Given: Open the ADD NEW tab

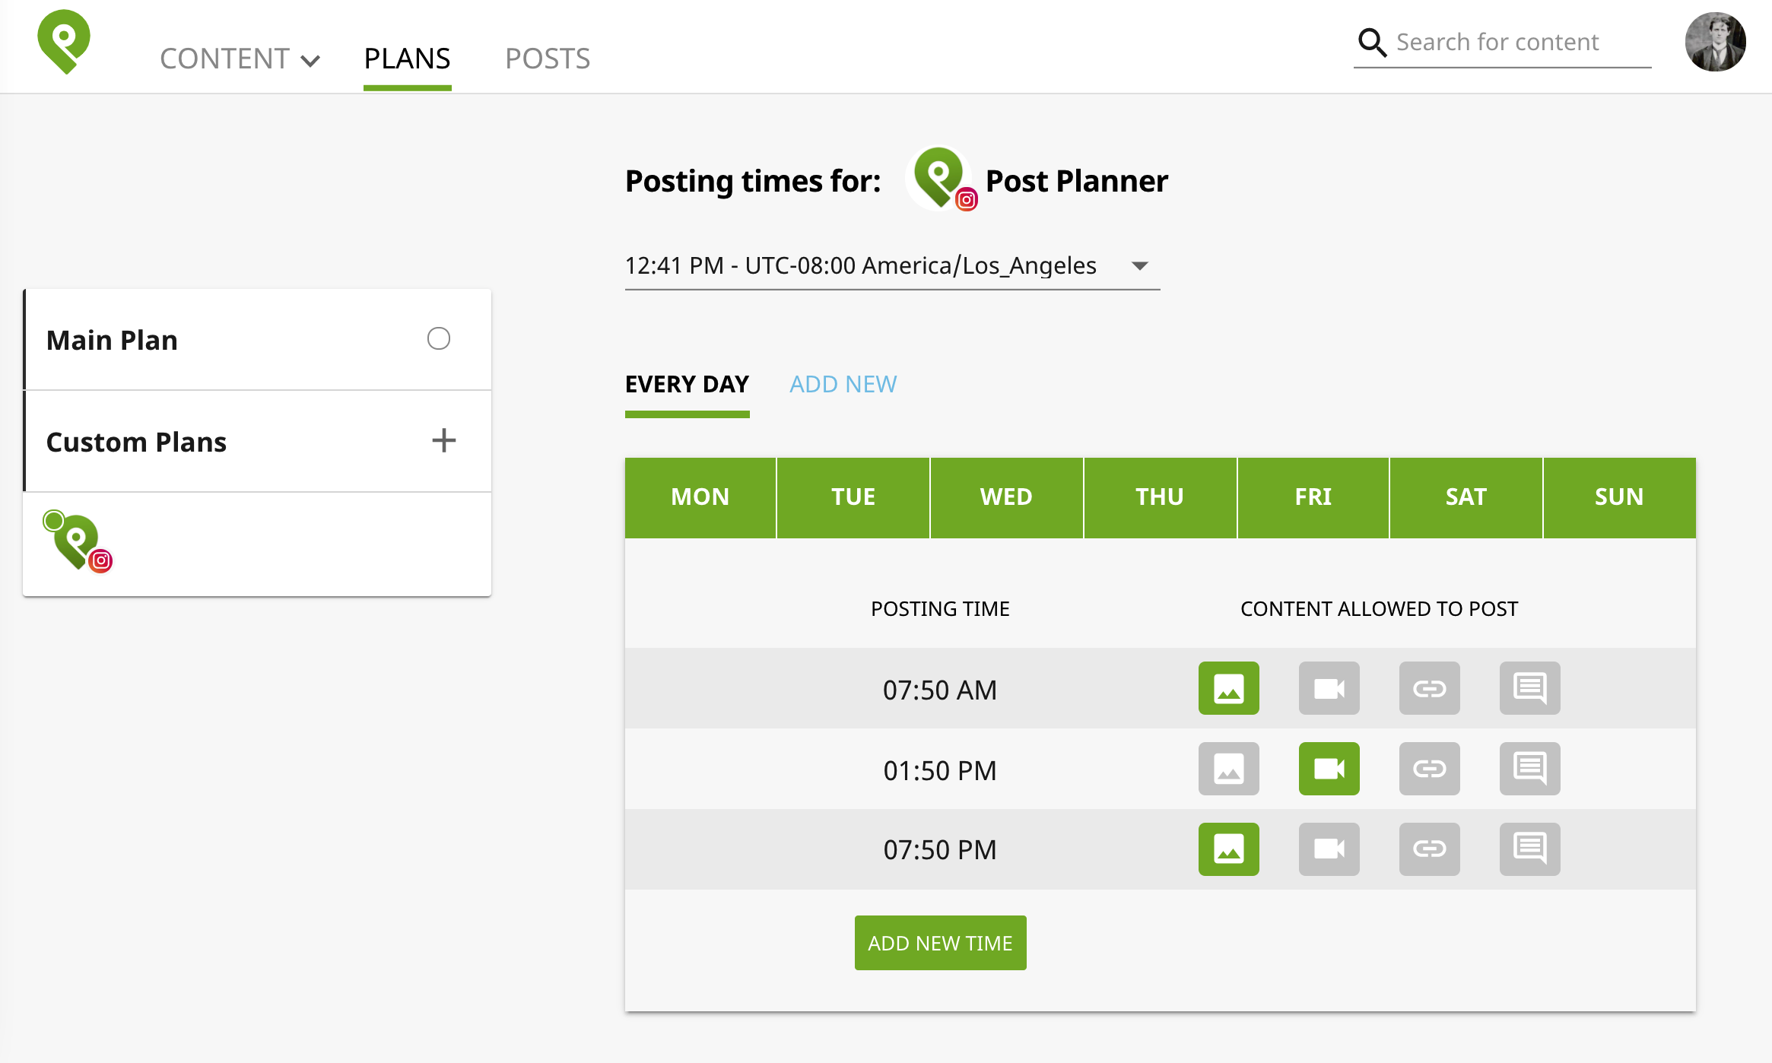Looking at the screenshot, I should (x=842, y=383).
